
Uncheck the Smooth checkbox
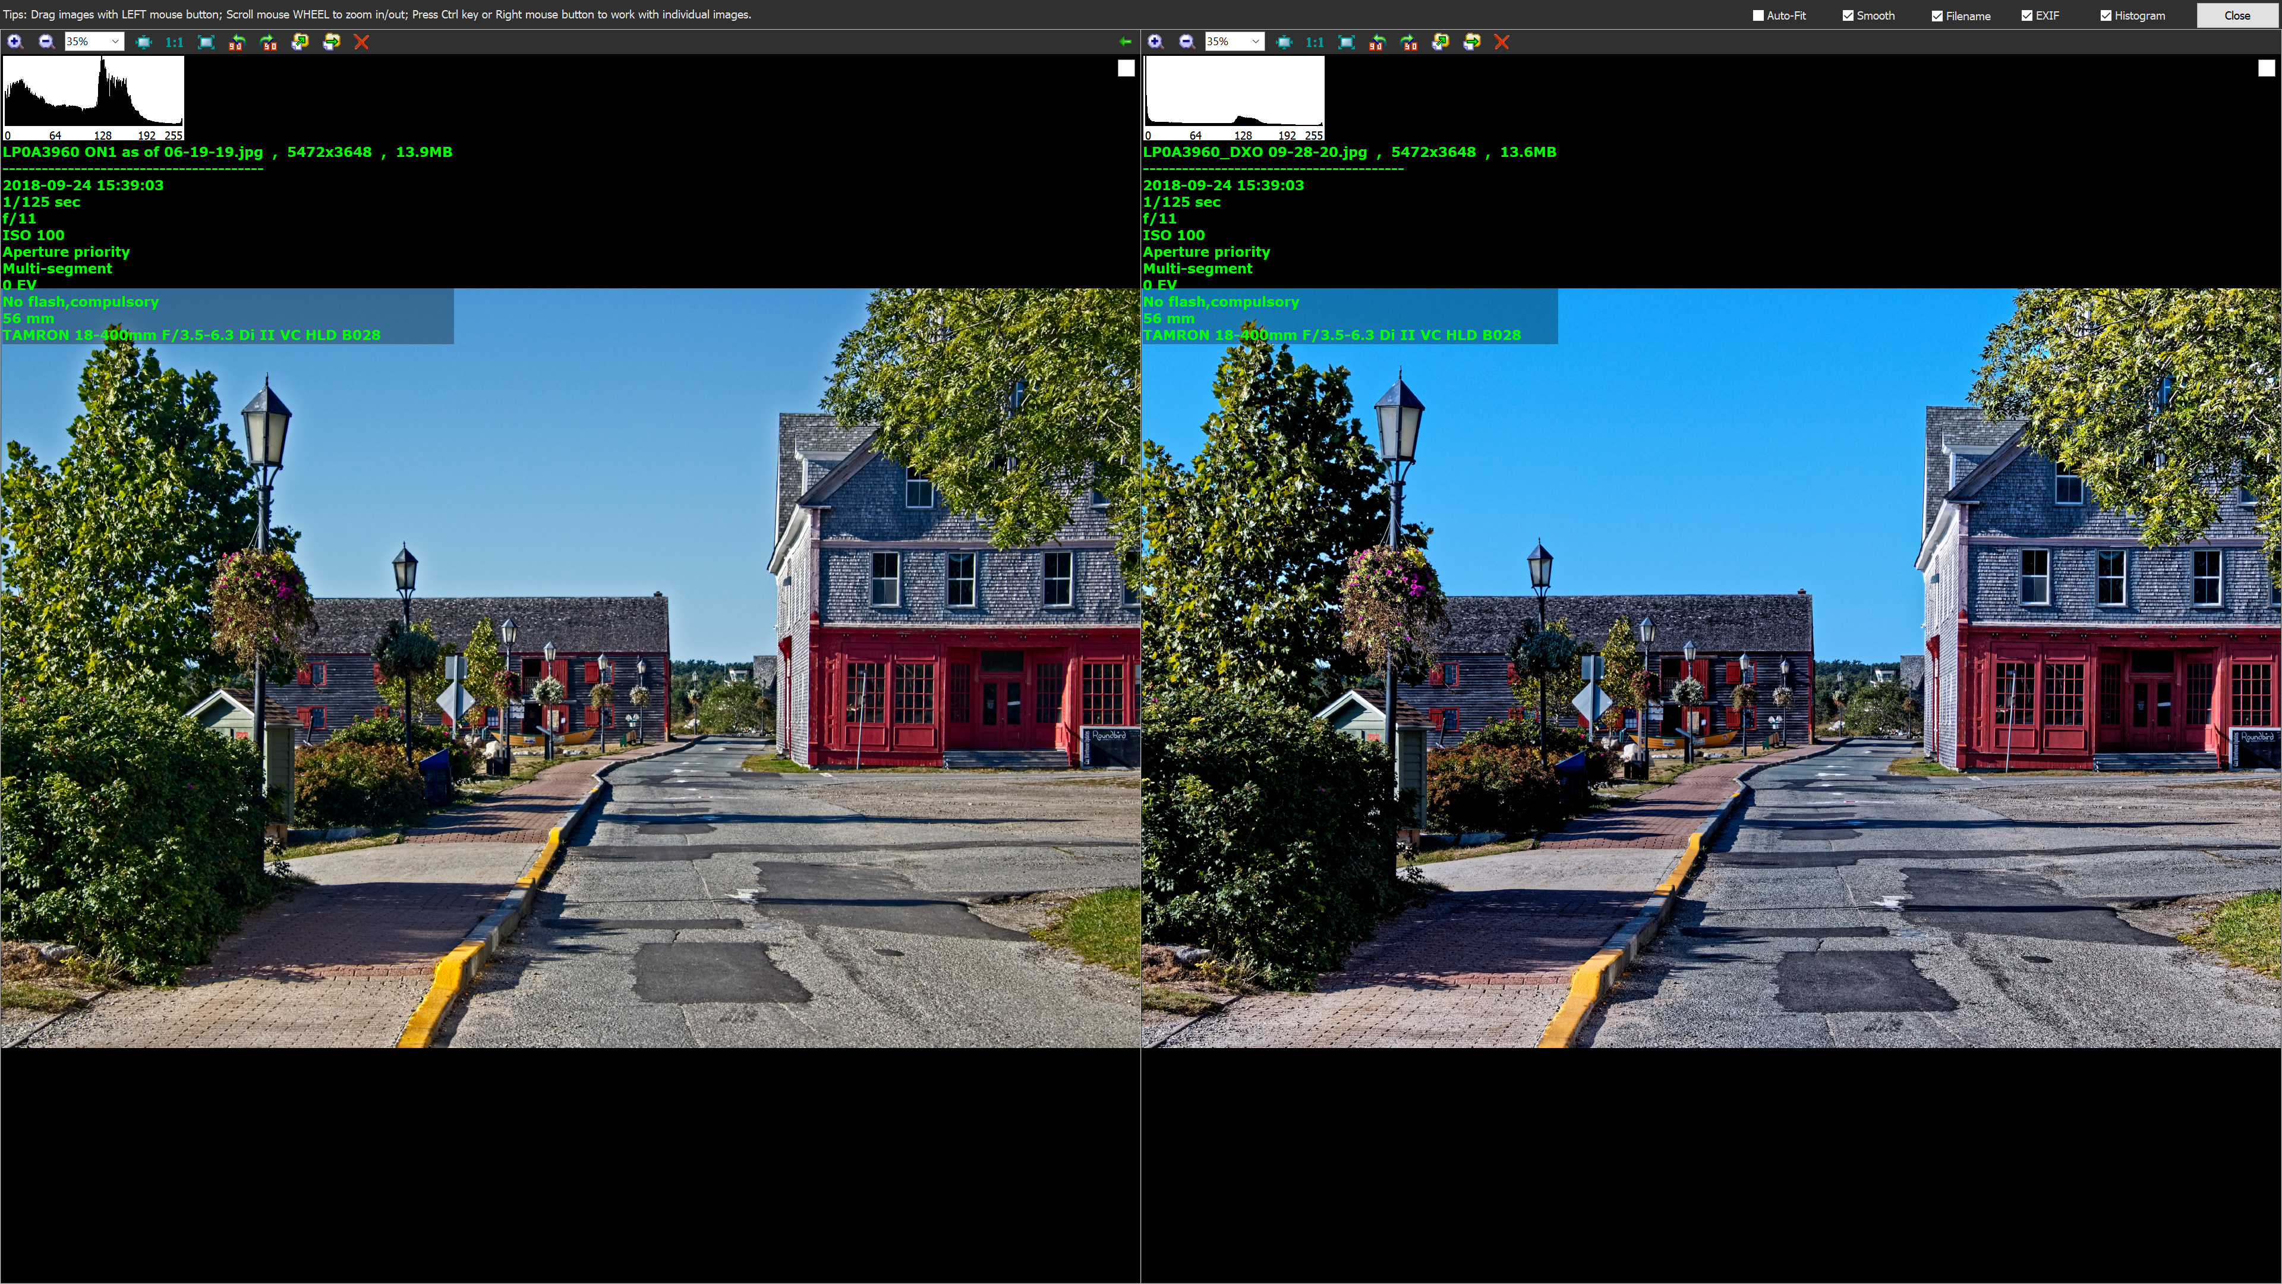pos(1848,15)
